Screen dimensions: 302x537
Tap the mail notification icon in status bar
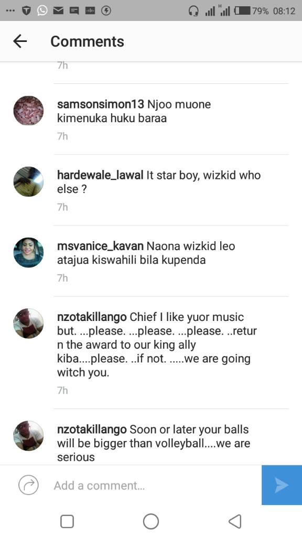click(58, 11)
